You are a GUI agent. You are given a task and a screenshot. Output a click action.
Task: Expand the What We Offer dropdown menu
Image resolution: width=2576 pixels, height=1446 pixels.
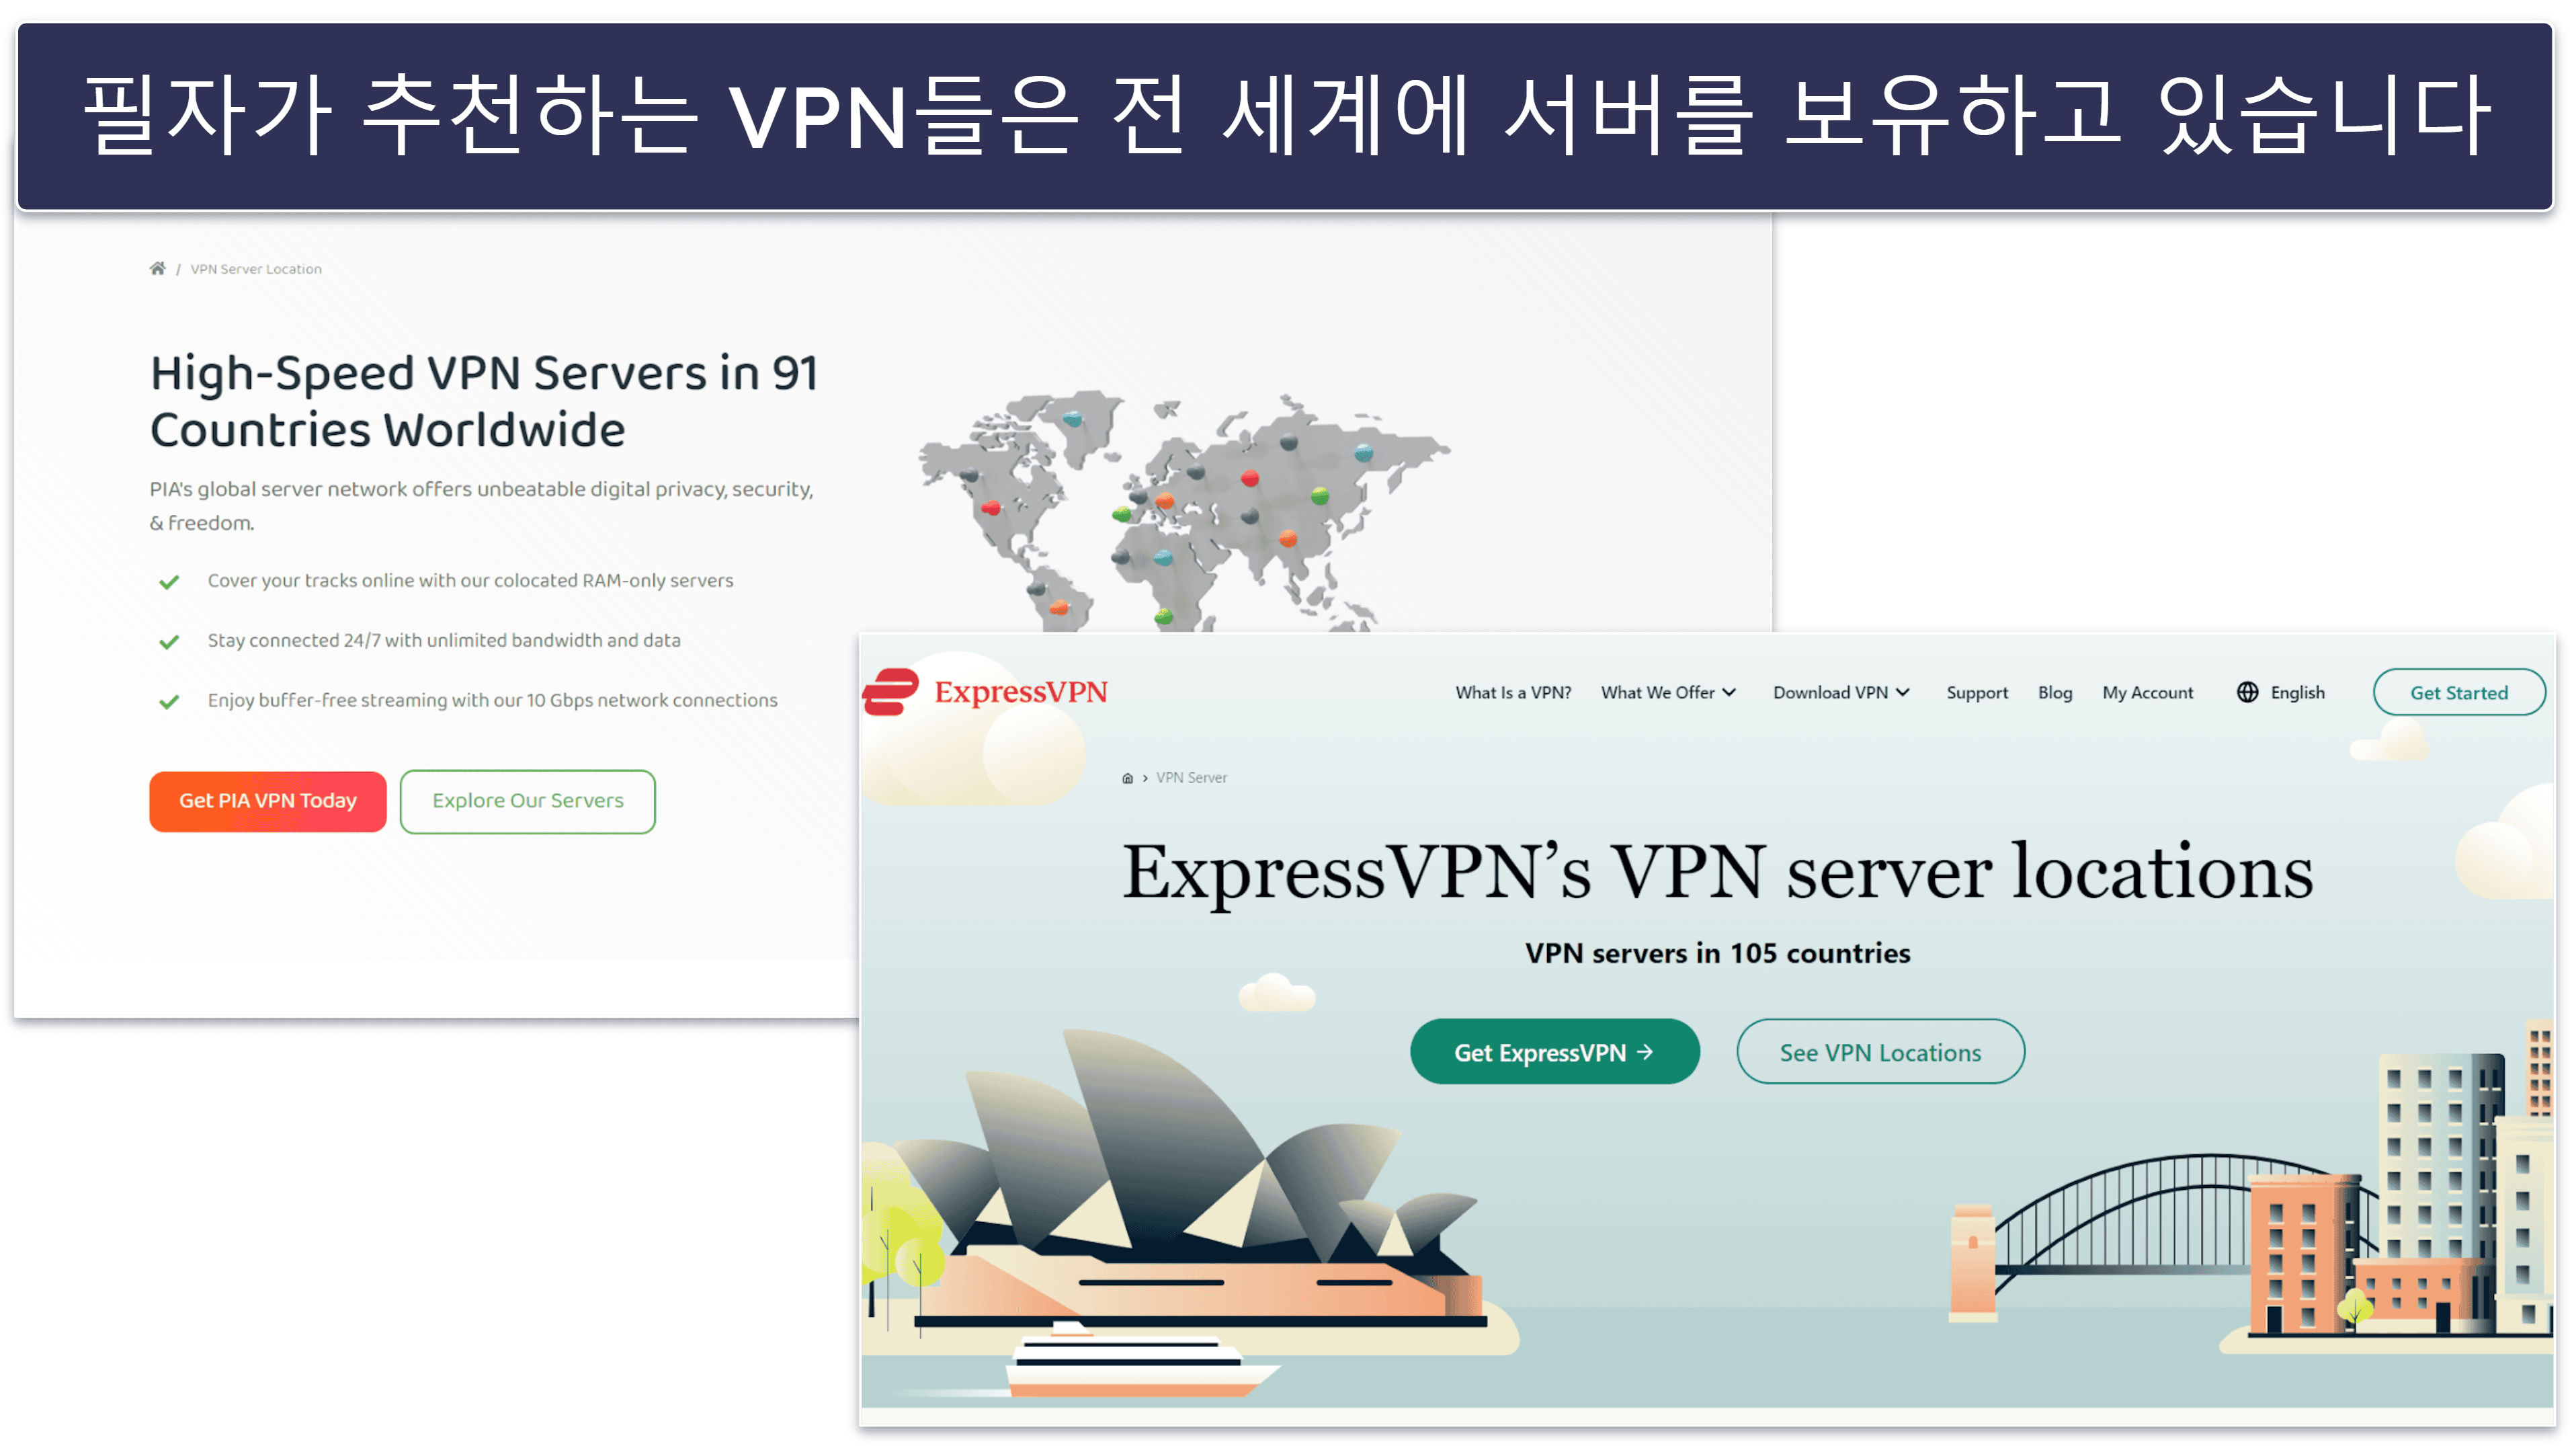(x=1670, y=692)
